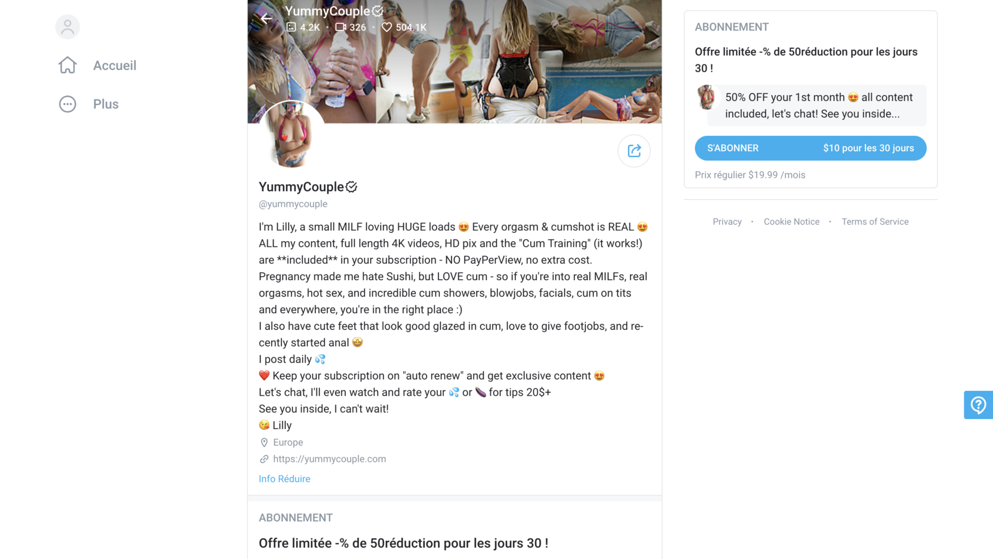Click the back arrow in the profile header
The width and height of the screenshot is (993, 559).
pos(266,19)
